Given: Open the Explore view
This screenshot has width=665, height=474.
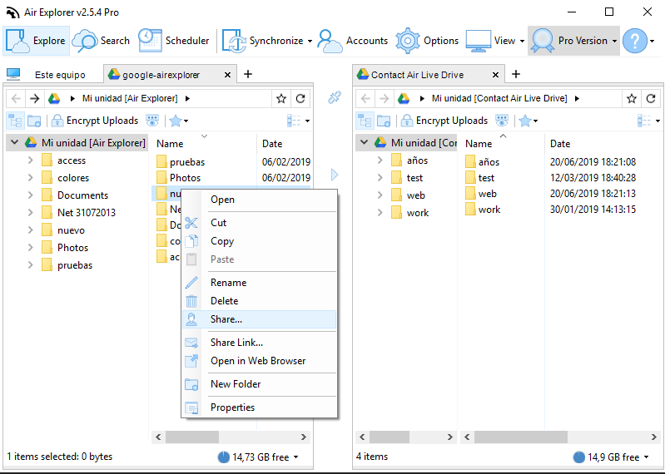Looking at the screenshot, I should pos(36,41).
